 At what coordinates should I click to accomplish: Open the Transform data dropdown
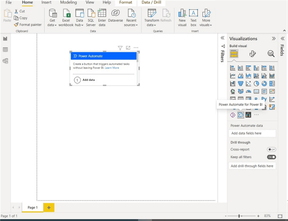click(x=152, y=18)
